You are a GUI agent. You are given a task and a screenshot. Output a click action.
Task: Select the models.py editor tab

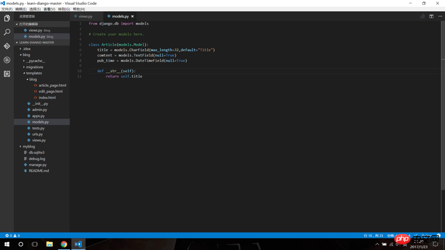click(120, 17)
